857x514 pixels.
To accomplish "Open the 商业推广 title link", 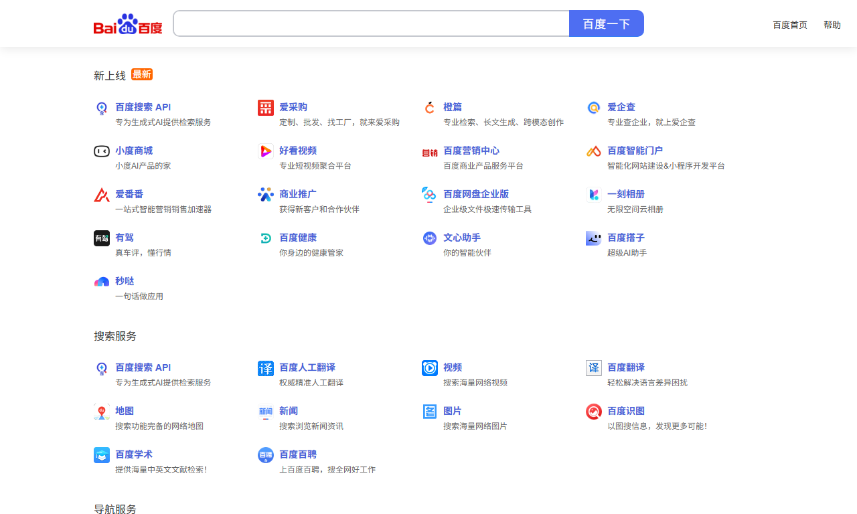I will point(298,194).
